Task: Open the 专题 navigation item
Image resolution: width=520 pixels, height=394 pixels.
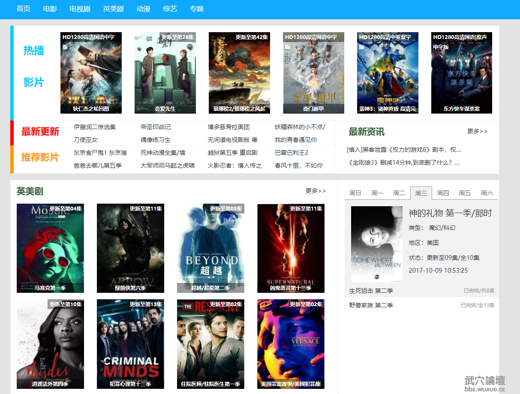Action: pos(196,9)
